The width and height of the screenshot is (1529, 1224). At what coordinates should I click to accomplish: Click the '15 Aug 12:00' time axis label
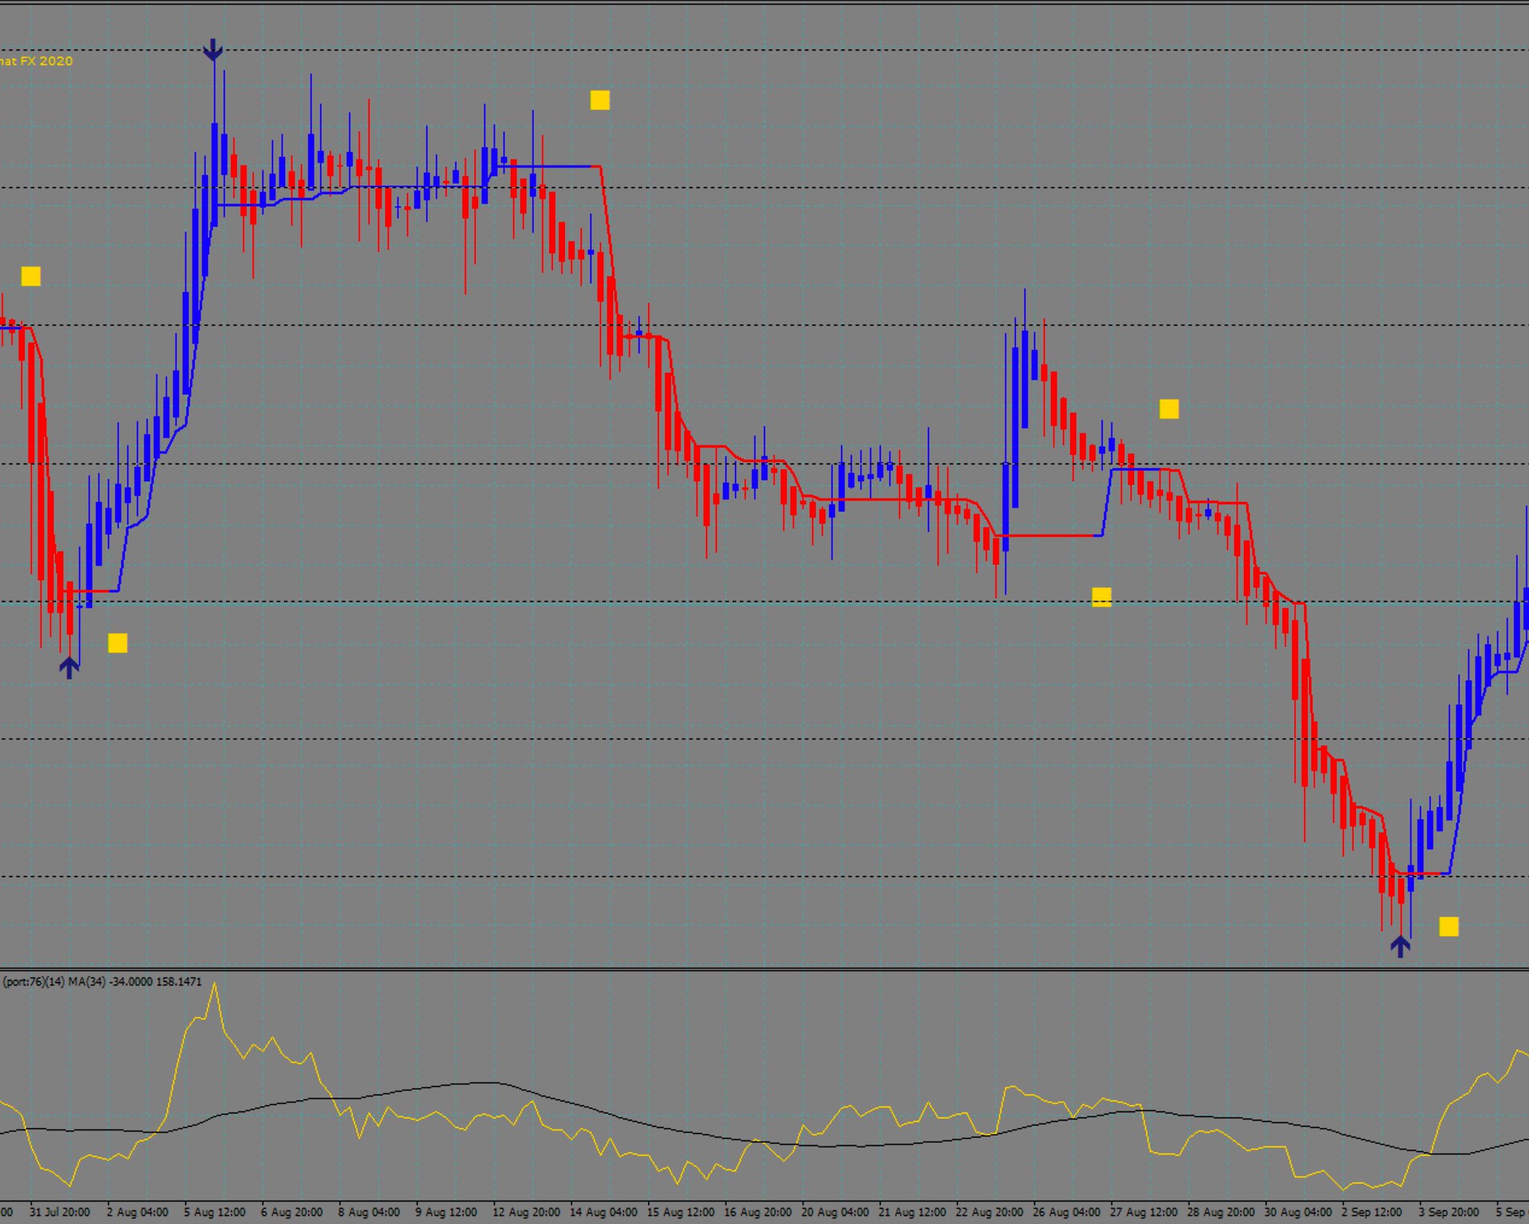coord(680,1212)
